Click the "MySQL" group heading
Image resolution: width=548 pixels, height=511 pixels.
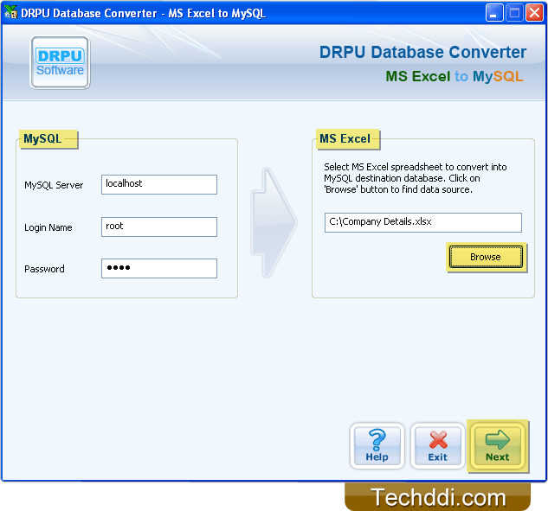pyautogui.click(x=42, y=139)
